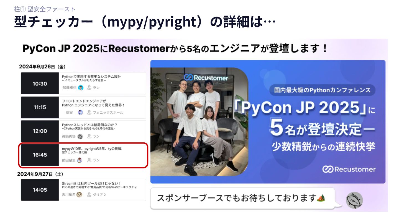Click the ラン venue label in 加藤雅也's row

(96, 88)
